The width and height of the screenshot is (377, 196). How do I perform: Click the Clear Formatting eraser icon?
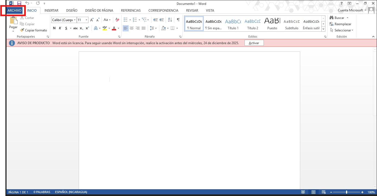pos(117,20)
